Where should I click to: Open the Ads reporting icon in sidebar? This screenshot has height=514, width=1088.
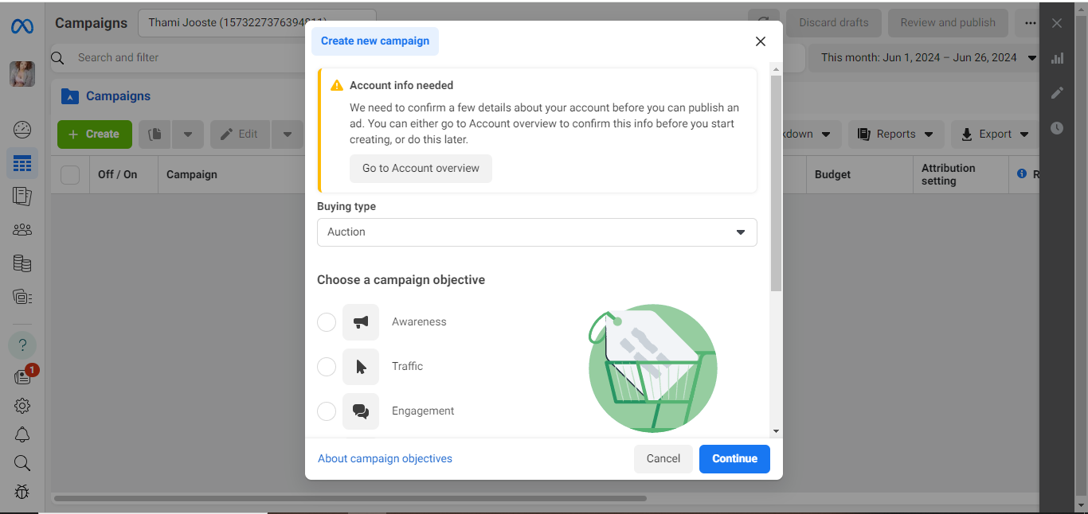[x=22, y=197]
